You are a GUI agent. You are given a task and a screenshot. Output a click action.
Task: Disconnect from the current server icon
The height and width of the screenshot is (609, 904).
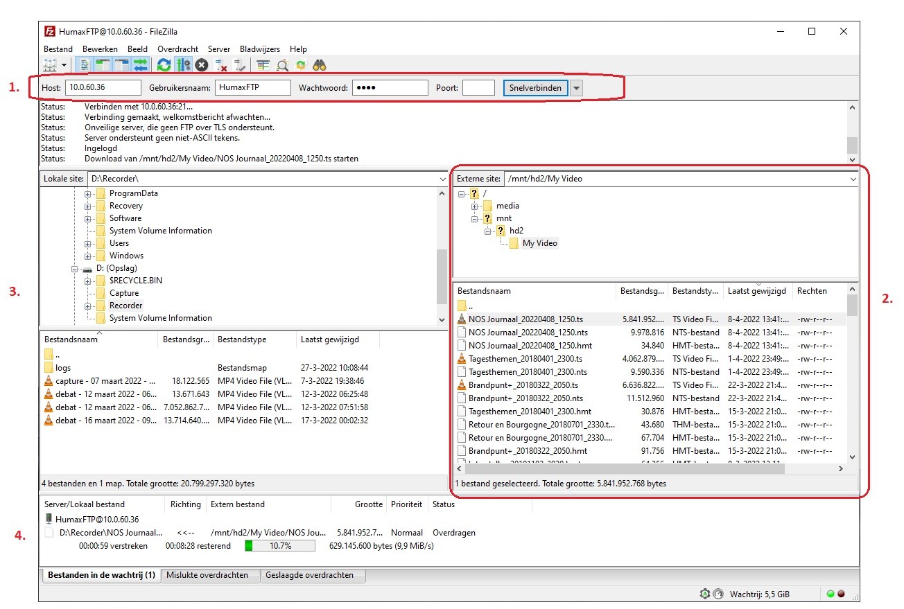pyautogui.click(x=221, y=65)
